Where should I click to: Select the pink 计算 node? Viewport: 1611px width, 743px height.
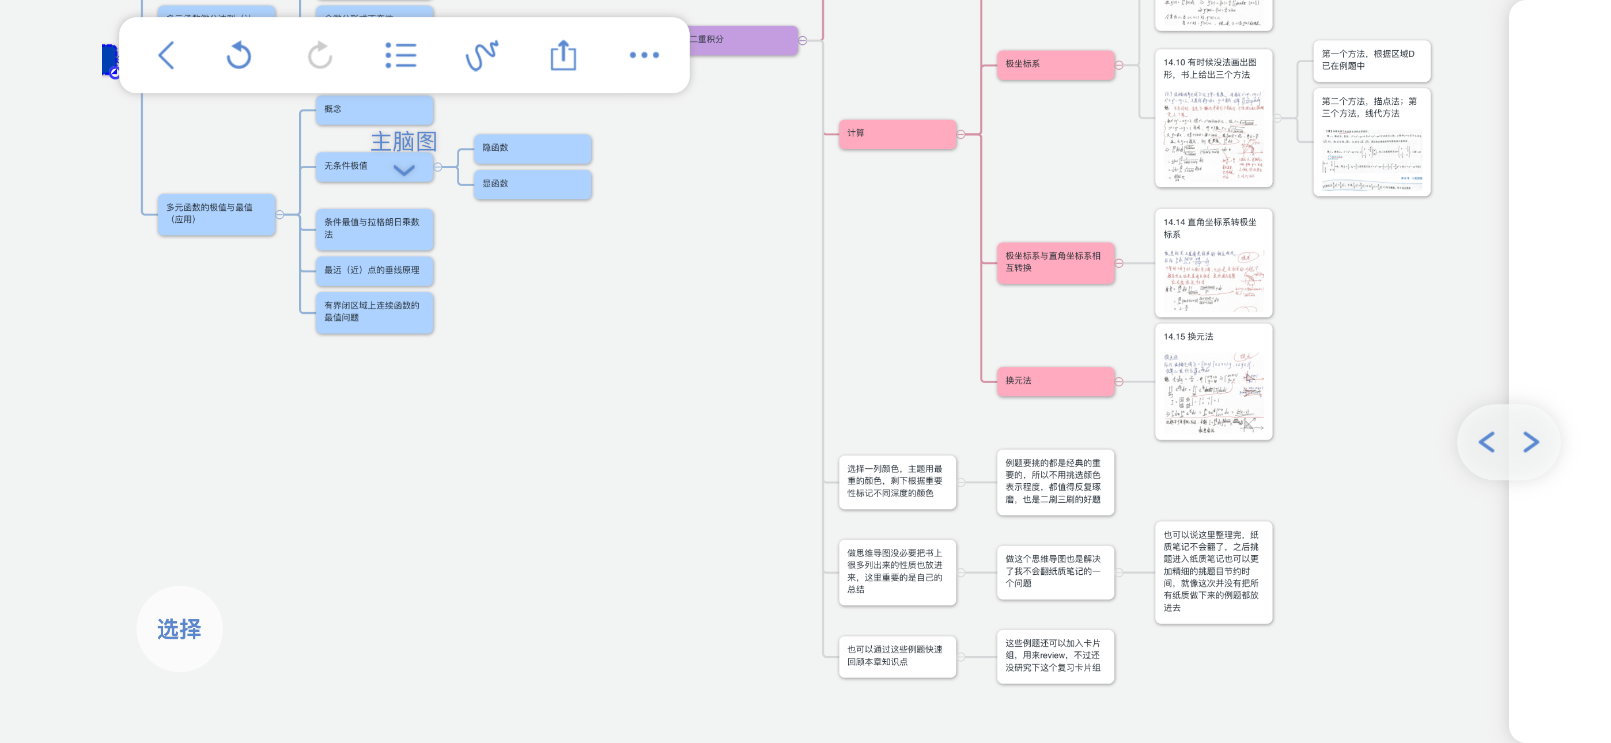click(x=898, y=134)
